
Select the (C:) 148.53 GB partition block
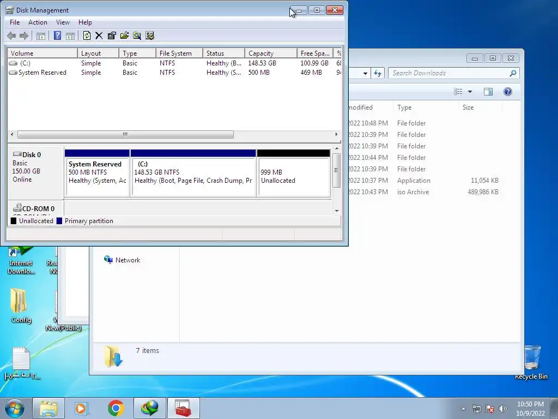coord(193,173)
